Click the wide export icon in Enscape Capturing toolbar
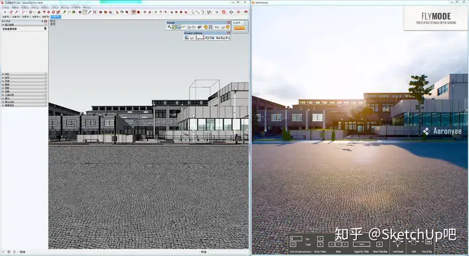469x256 pixels. coord(200,38)
